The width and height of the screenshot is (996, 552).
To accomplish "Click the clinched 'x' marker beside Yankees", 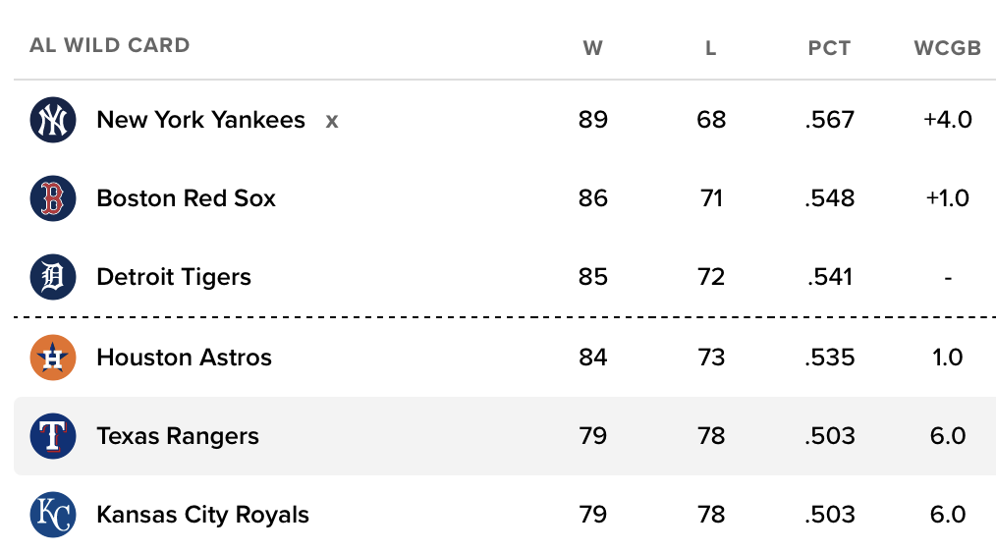I will tap(332, 121).
